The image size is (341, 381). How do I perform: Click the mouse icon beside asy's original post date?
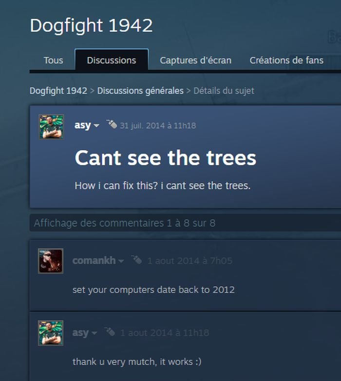pyautogui.click(x=112, y=124)
